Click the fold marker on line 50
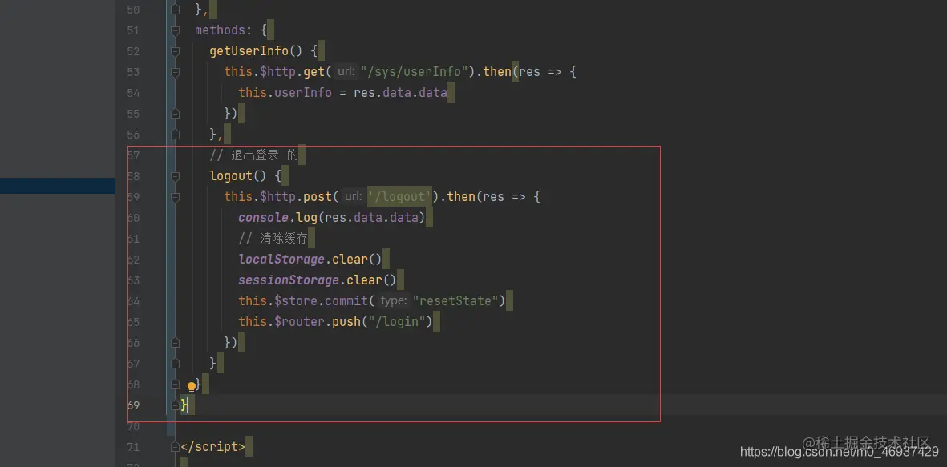This screenshot has height=467, width=947. 175,10
